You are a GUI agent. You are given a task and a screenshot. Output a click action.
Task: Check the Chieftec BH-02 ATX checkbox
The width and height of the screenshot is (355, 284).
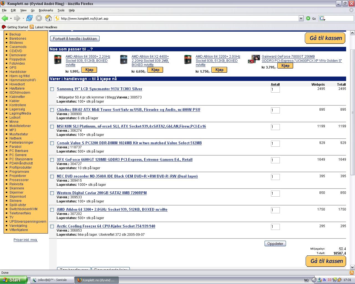[52, 110]
